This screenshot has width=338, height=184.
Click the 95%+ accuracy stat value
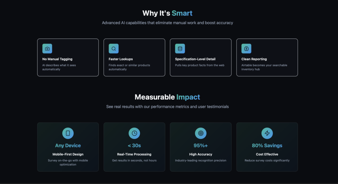(201, 145)
